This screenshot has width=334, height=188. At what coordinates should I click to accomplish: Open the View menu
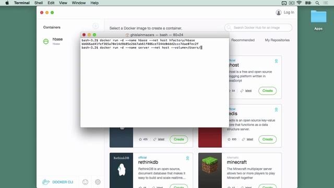point(63,3)
